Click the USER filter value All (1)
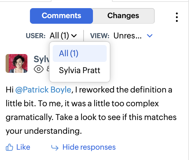This screenshot has height=160, width=189. tap(59, 36)
